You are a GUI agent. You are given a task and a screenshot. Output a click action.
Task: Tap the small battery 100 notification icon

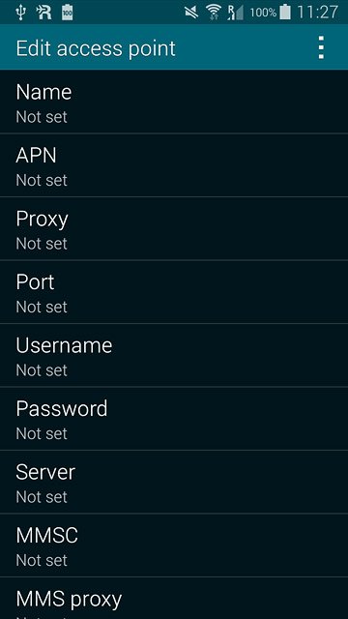[68, 13]
